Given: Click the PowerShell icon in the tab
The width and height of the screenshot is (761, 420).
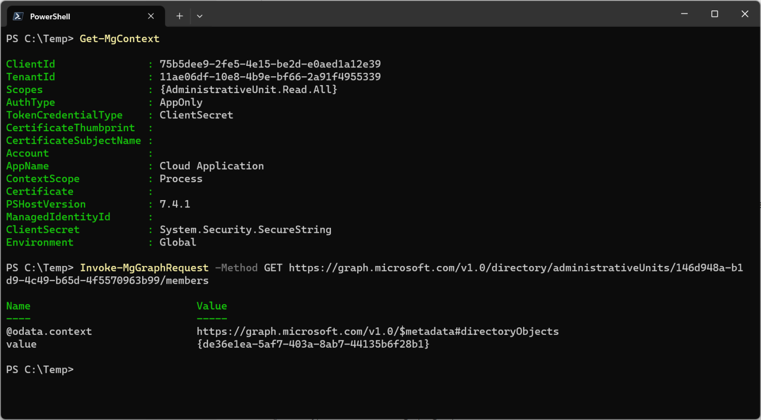Looking at the screenshot, I should [18, 16].
